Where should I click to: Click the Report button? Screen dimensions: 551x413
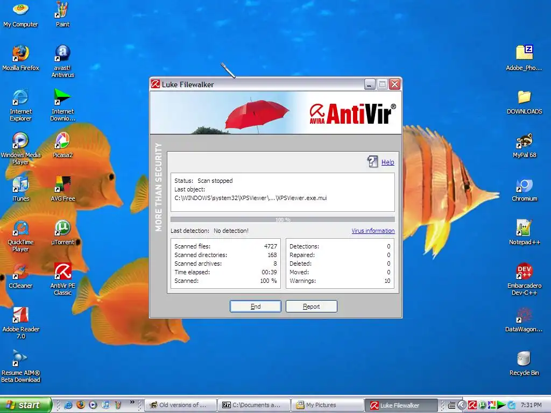click(x=312, y=306)
